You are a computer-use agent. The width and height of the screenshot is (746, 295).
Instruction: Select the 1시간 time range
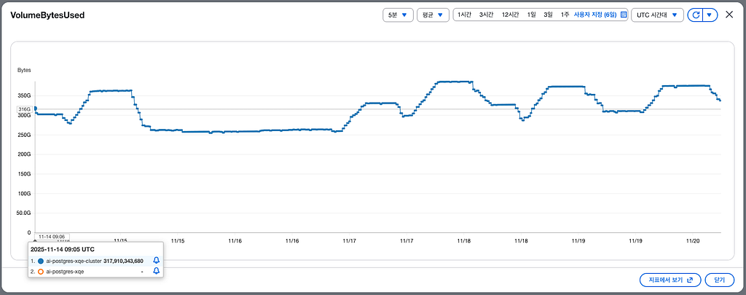click(464, 15)
